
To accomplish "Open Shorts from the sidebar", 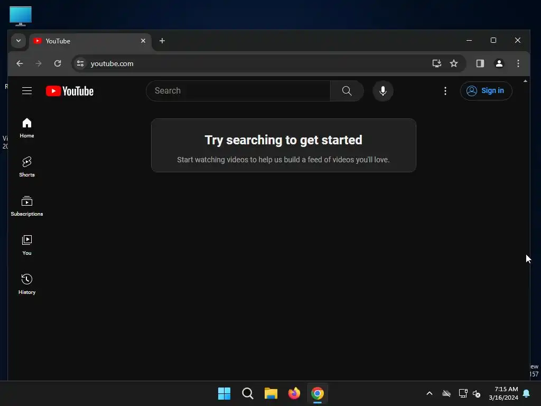I will tap(27, 167).
